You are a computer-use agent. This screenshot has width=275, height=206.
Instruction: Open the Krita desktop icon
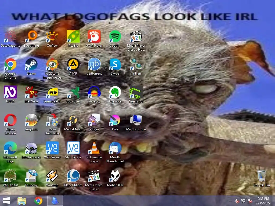coord(115,123)
